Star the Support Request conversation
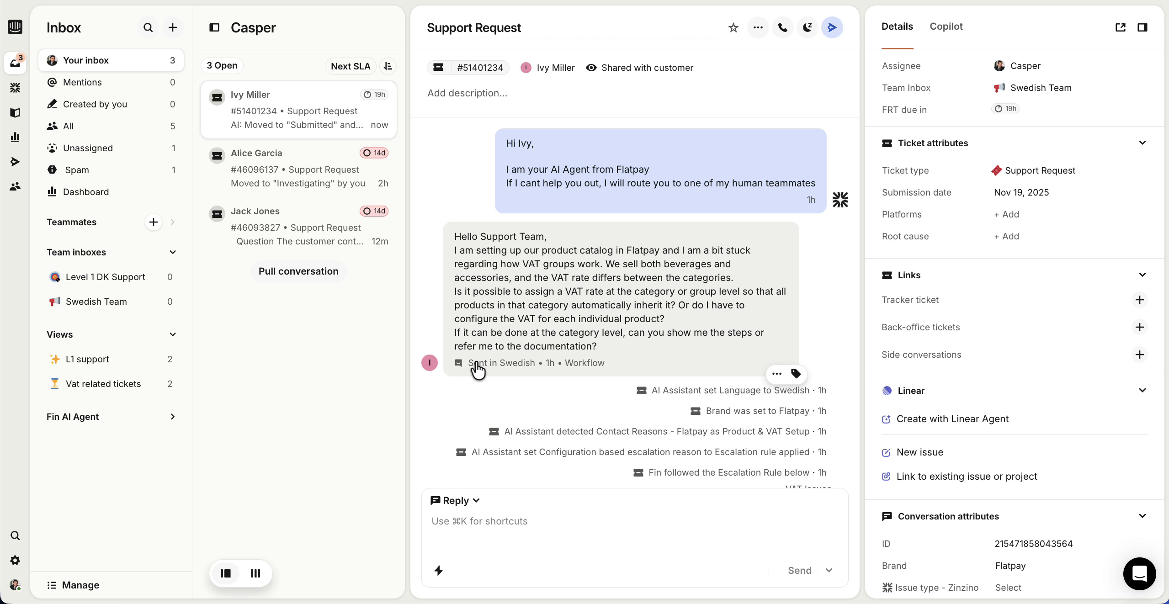Screen dimensions: 1169x604 pyautogui.click(x=733, y=27)
